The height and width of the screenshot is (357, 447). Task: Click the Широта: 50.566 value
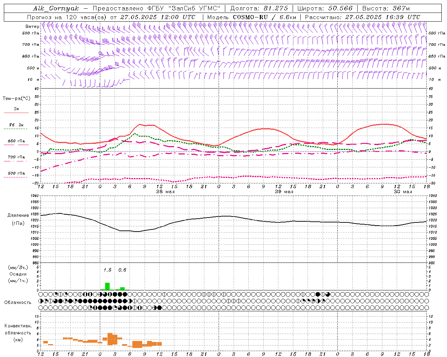click(x=325, y=8)
